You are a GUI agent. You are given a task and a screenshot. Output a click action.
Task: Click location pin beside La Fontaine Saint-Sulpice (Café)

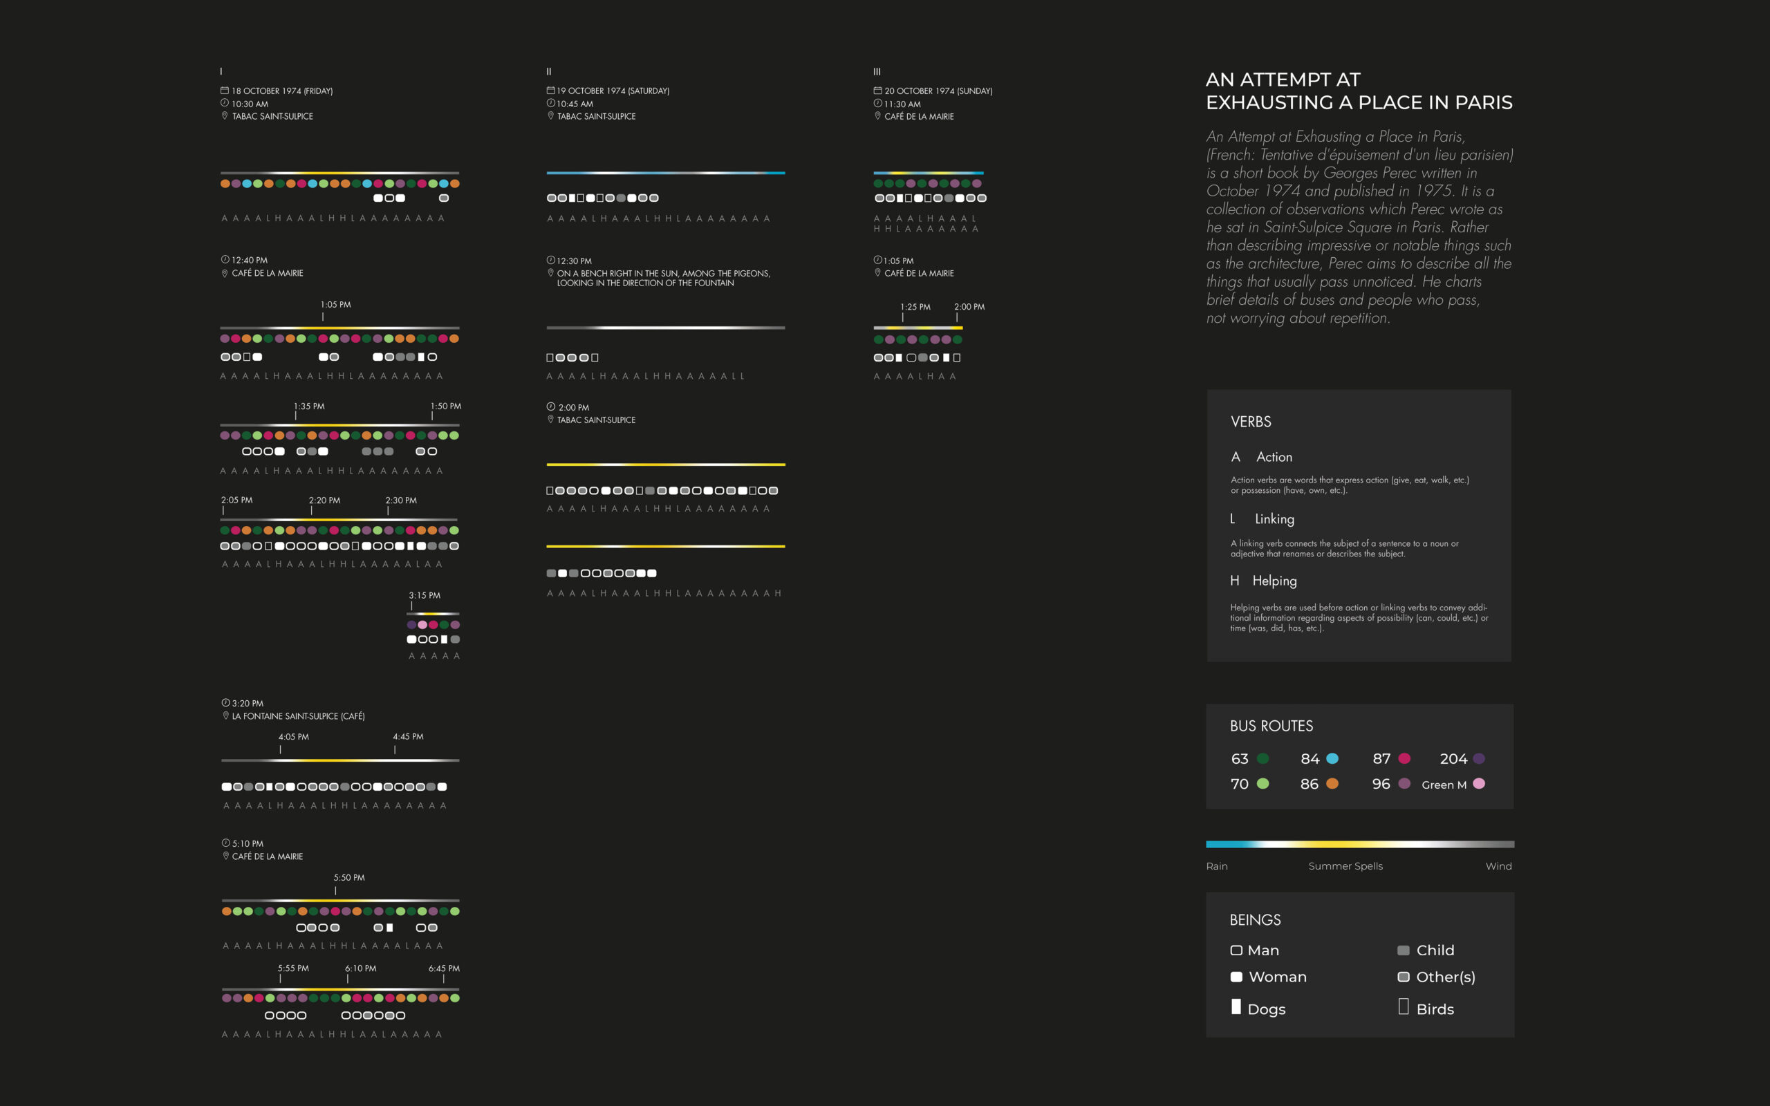pyautogui.click(x=226, y=715)
